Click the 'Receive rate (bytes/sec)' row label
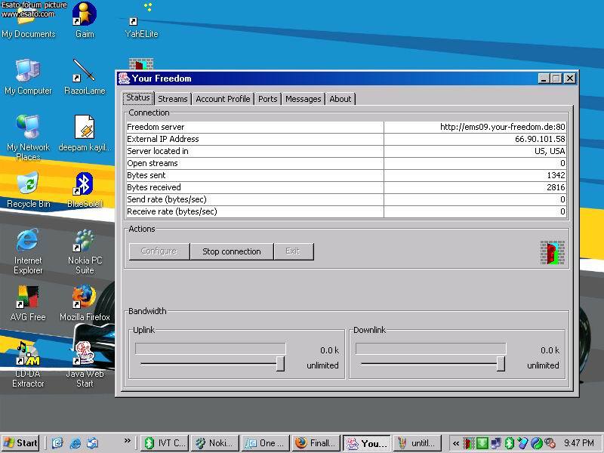The height and width of the screenshot is (453, 604). click(172, 211)
